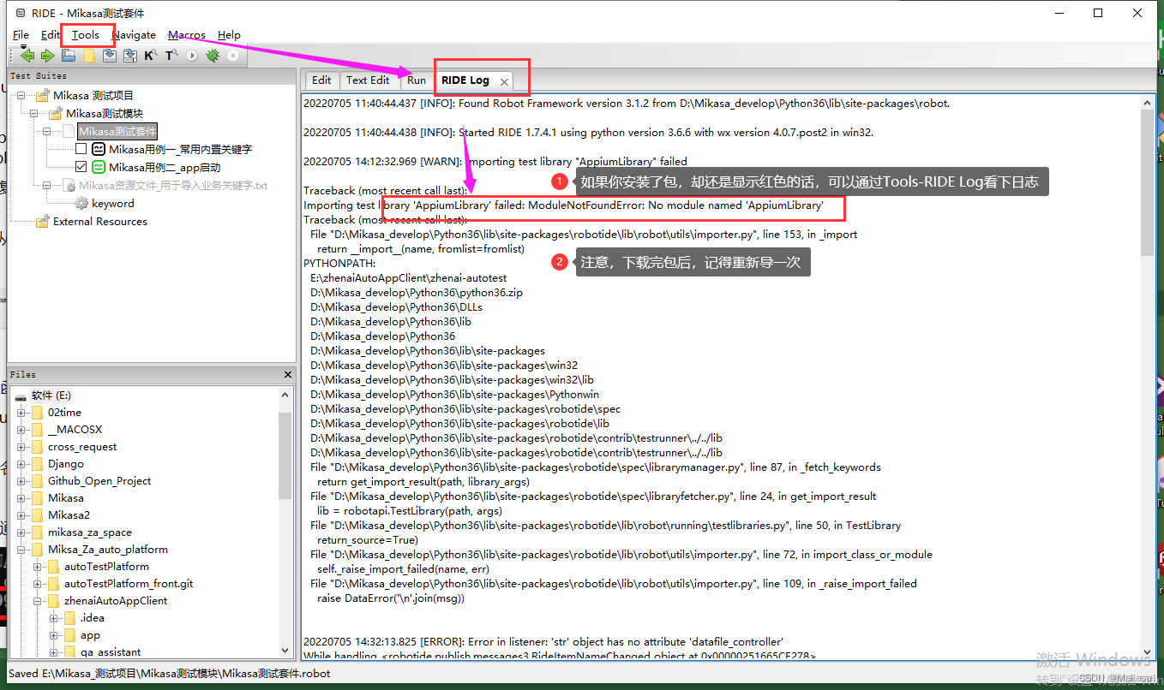This screenshot has height=690, width=1164.
Task: Click the Open Test Suite toolbar icon
Action: (x=69, y=56)
